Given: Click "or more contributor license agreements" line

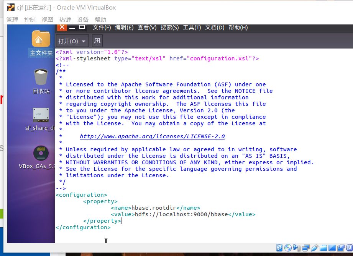Looking at the screenshot, I should pos(166,91).
